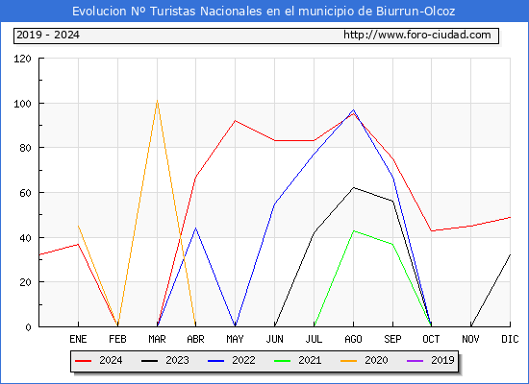Select the 2024 legend label

111,360
